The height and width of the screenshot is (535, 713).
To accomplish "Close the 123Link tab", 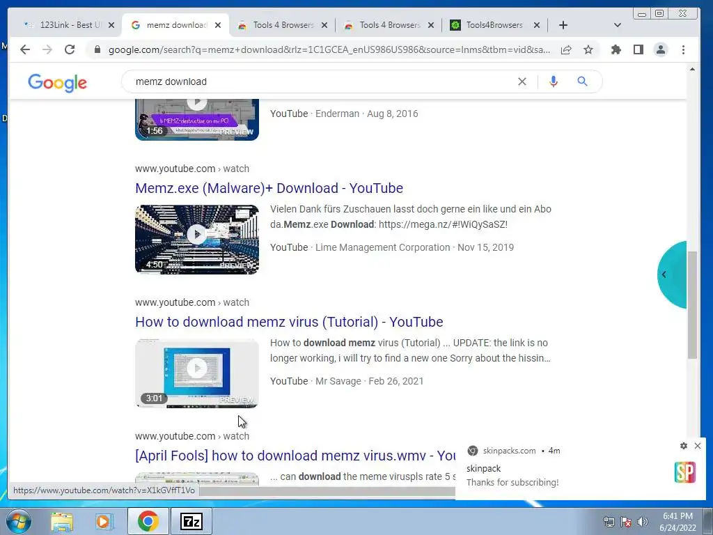I will coord(111,25).
